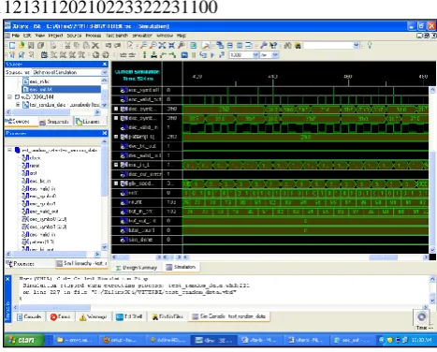Image resolution: width=437 pixels, height=352 pixels.
Task: Click the blue Restart simulation icon
Action: (184, 55)
